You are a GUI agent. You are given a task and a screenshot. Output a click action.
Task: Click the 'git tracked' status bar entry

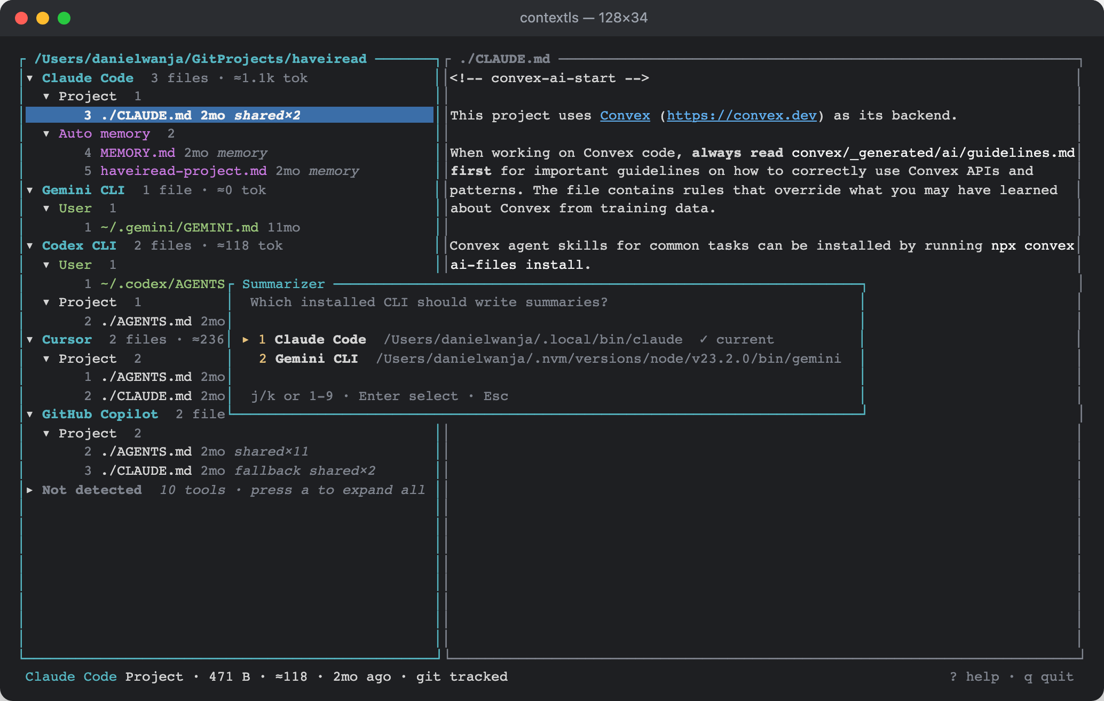(x=462, y=676)
